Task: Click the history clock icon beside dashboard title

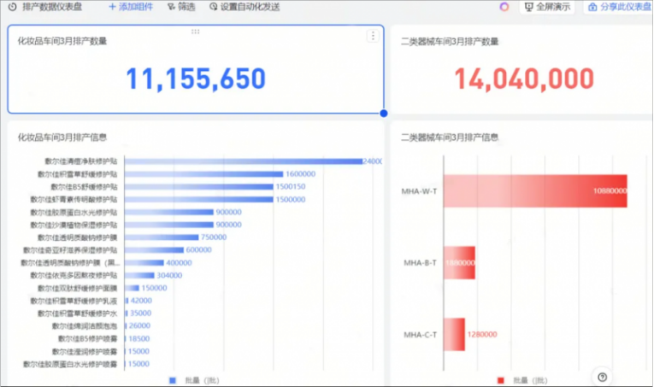Action: tap(12, 7)
